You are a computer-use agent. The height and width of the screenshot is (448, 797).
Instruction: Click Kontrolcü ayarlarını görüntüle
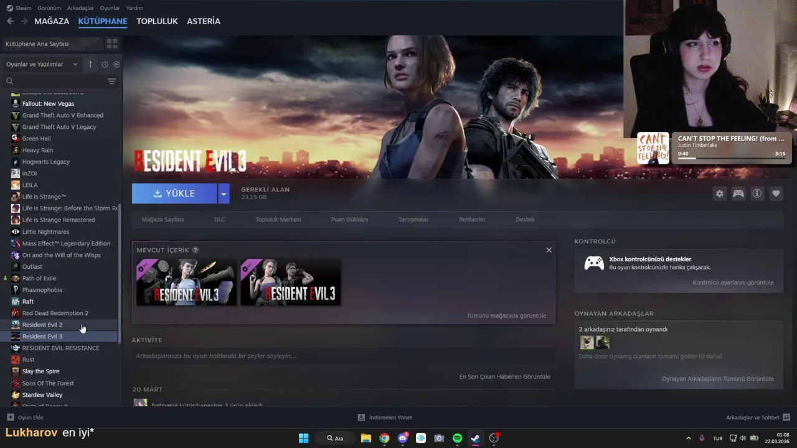point(733,282)
